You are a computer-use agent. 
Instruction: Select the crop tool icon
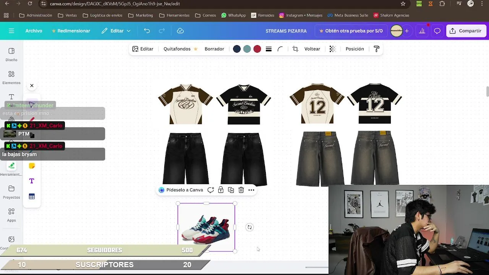tap(295, 49)
